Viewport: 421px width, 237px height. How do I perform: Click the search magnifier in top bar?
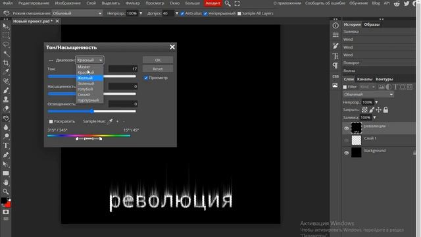(x=228, y=3)
